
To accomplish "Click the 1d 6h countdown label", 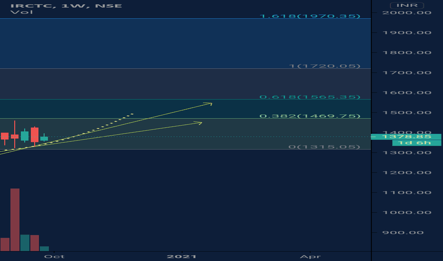I will [417, 143].
